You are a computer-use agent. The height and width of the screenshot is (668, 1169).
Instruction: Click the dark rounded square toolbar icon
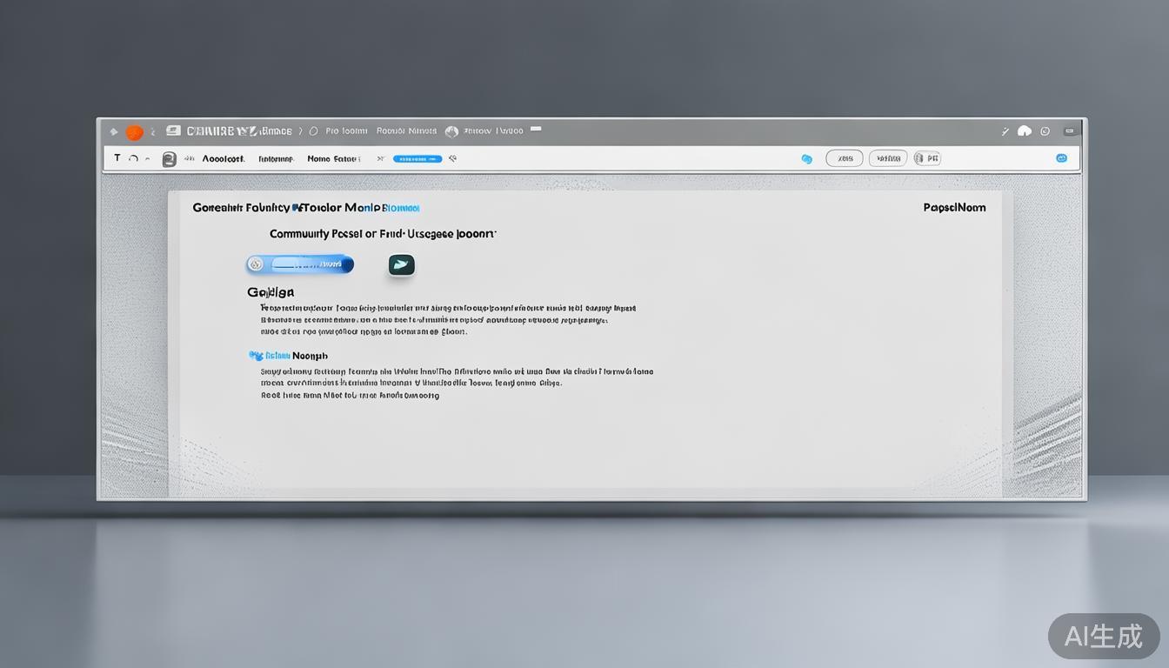click(169, 159)
